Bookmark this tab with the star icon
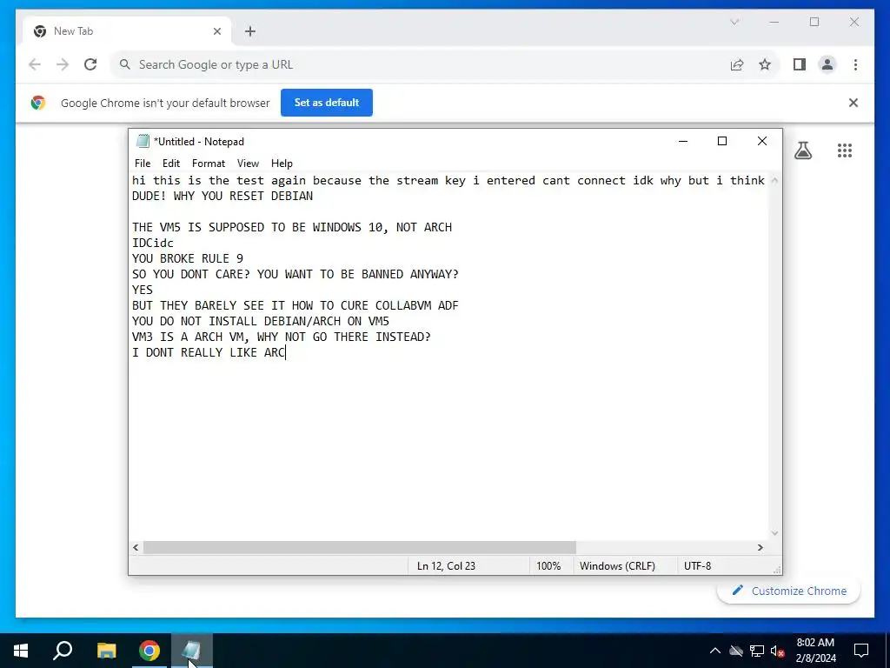Image resolution: width=890 pixels, height=668 pixels. [x=765, y=64]
